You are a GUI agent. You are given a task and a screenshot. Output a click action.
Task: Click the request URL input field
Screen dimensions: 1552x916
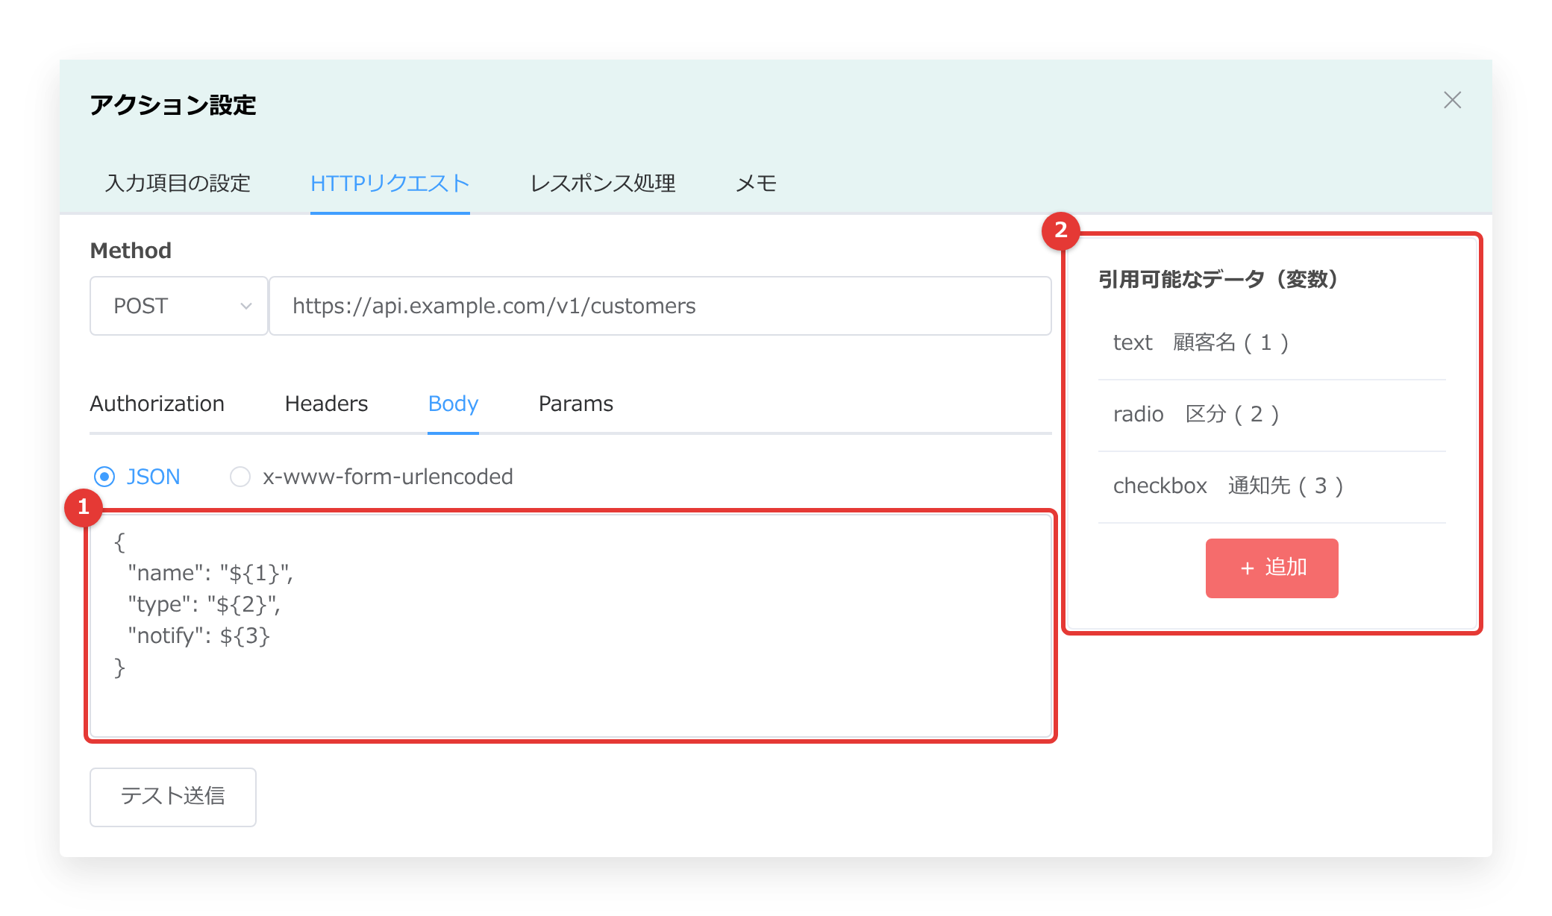click(660, 306)
